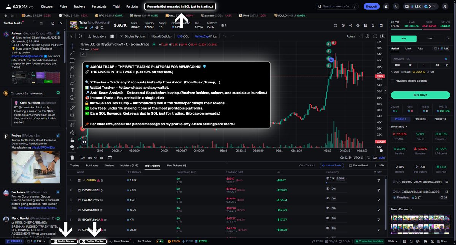Open Twitter Tracker in bottom bar

(93, 241)
